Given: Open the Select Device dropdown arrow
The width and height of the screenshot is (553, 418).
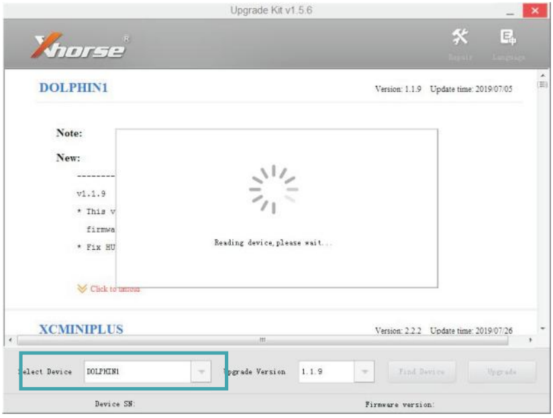Looking at the screenshot, I should (201, 372).
